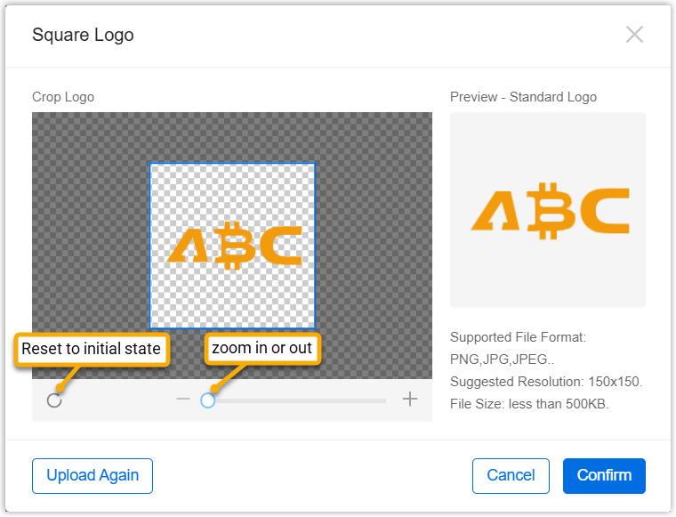Click the middle of the zoom slider track
The image size is (676, 517).
pos(298,400)
